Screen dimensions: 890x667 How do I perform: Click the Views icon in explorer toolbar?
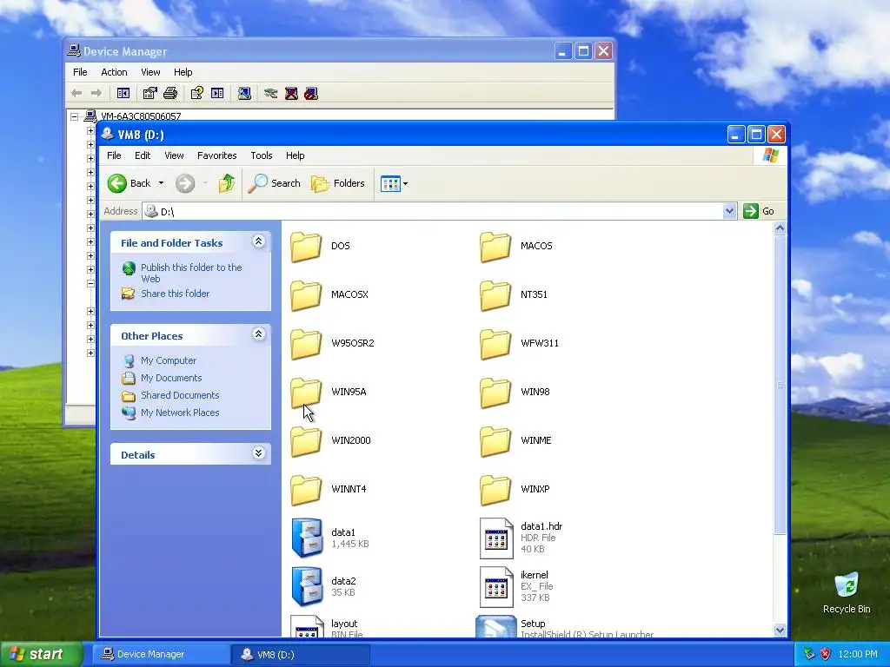pos(390,184)
